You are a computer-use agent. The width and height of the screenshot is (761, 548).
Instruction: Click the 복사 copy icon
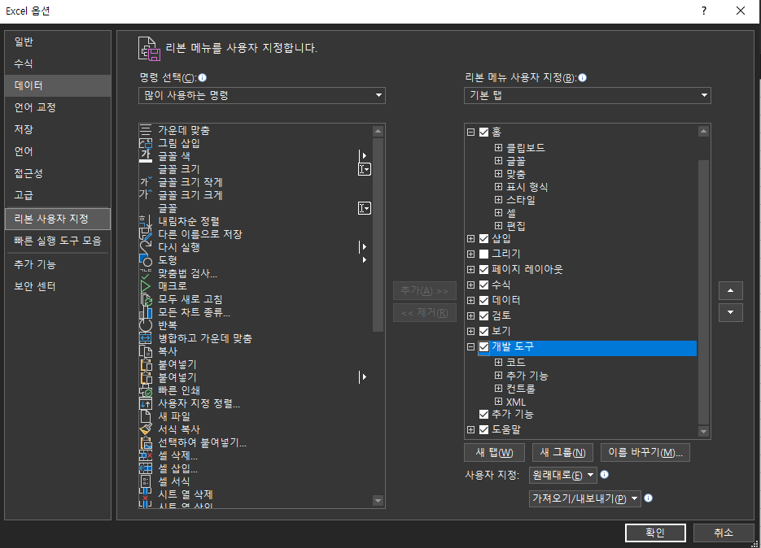coord(146,351)
